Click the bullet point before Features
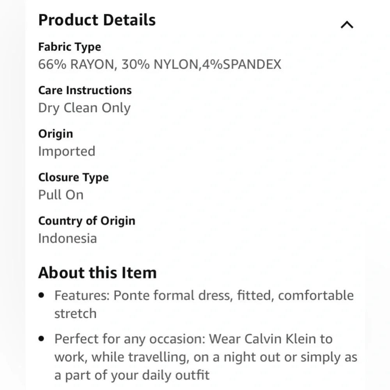390x390 pixels. (42, 296)
